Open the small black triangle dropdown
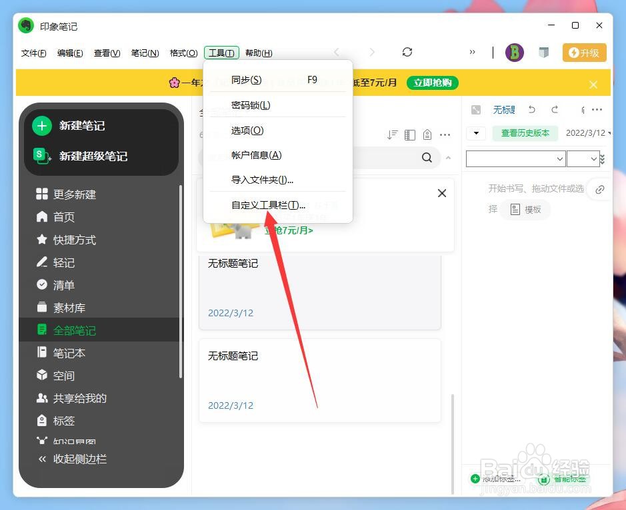This screenshot has width=626, height=510. click(x=476, y=133)
